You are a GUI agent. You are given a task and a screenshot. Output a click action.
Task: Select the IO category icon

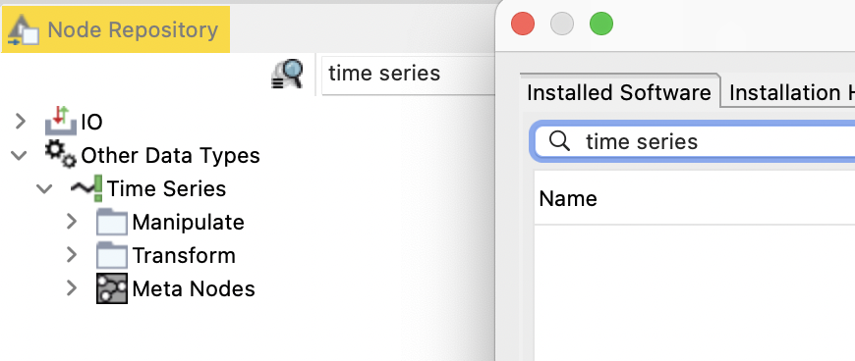click(61, 121)
